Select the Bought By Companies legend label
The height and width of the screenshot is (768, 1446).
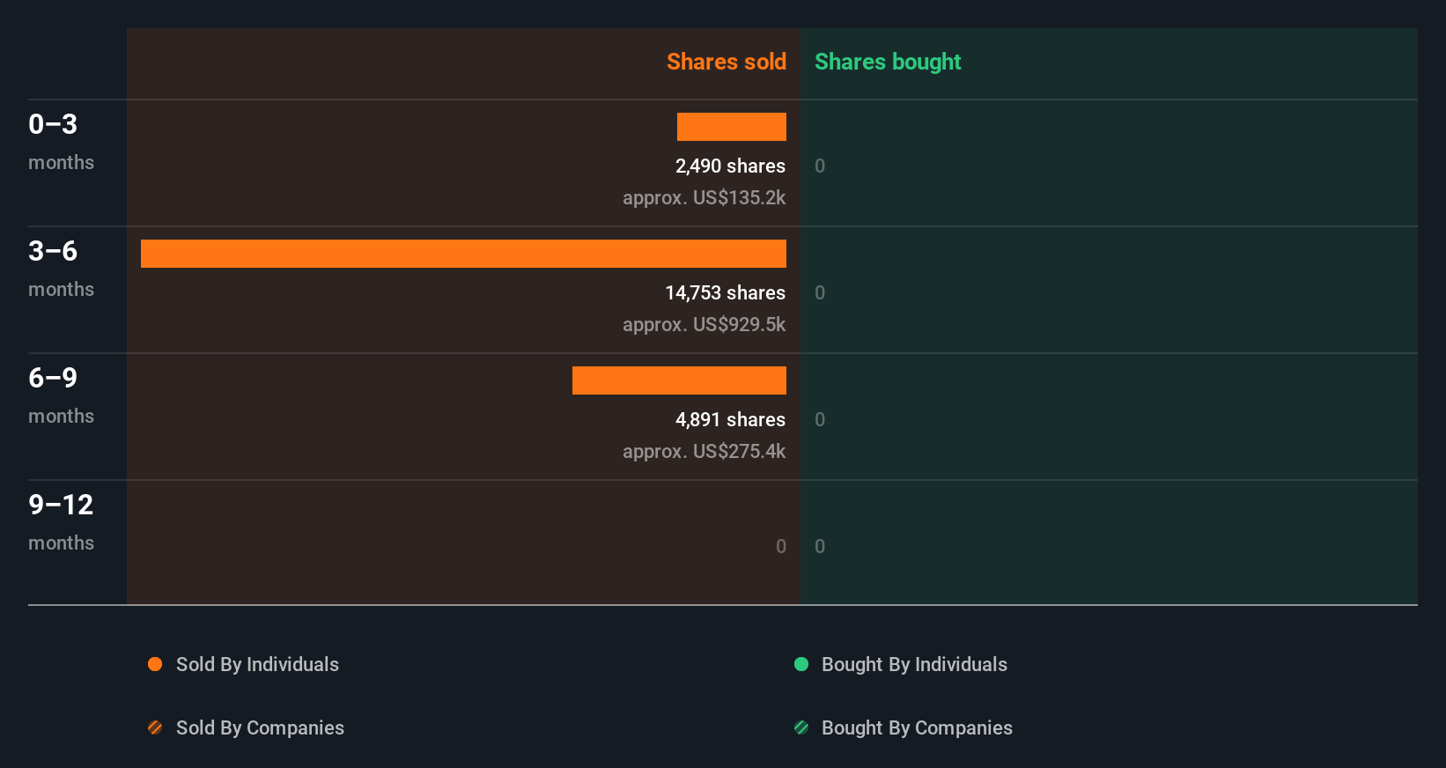pyautogui.click(x=917, y=728)
